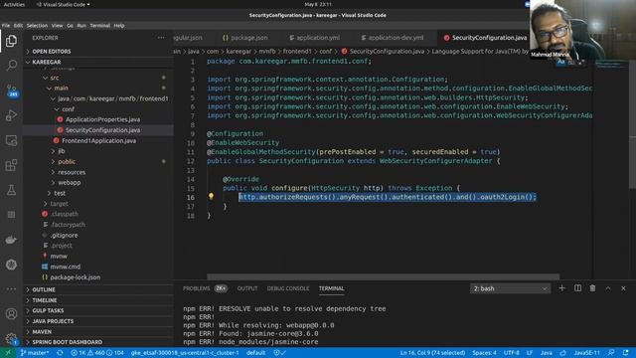Open Explorer more actions ellipsis

point(161,38)
